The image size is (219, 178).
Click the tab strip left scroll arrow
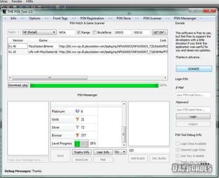tap(5, 18)
